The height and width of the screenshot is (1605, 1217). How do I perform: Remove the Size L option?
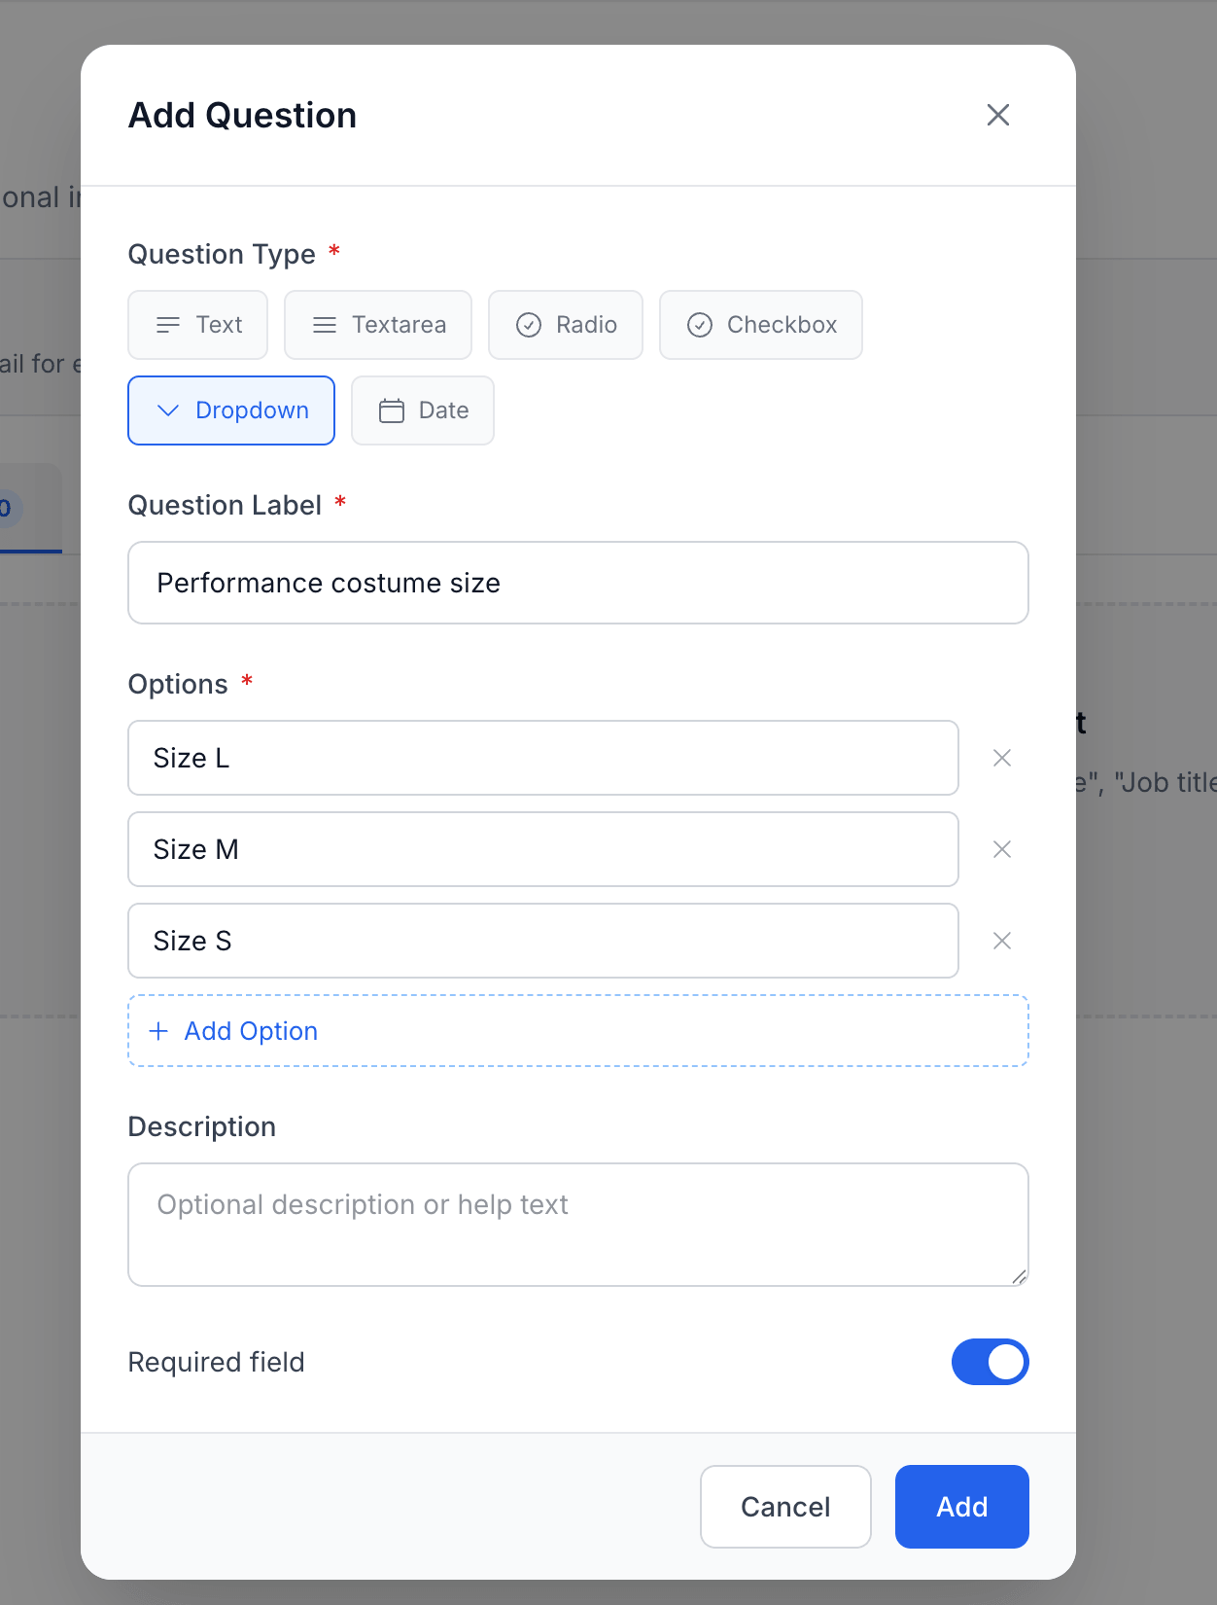point(1001,758)
